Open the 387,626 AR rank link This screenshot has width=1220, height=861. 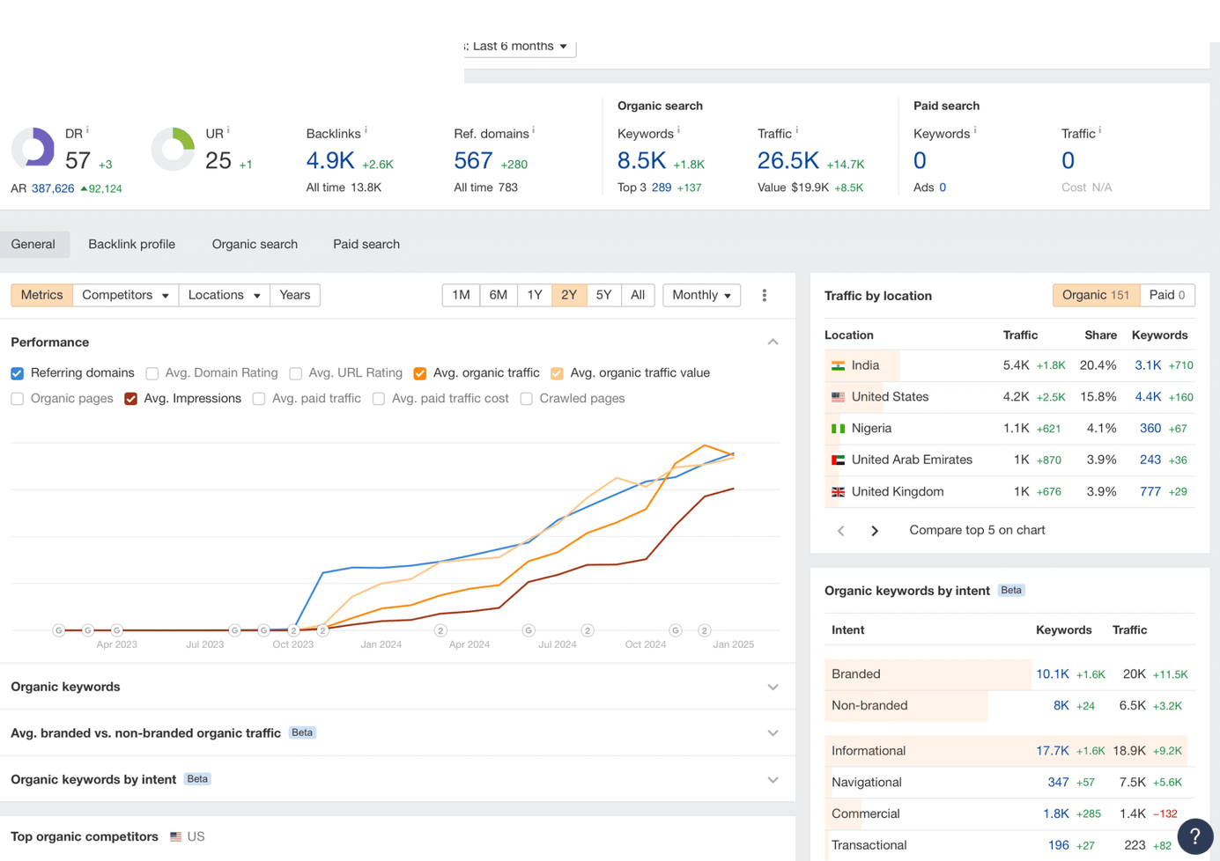pyautogui.click(x=53, y=188)
